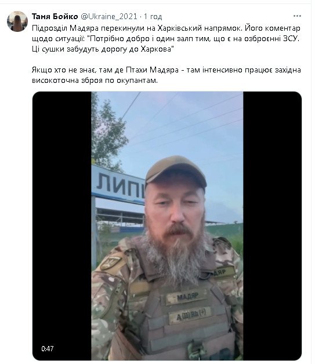
Task: Open the tweet timestamp '1 год'
Action: pyautogui.click(x=153, y=17)
